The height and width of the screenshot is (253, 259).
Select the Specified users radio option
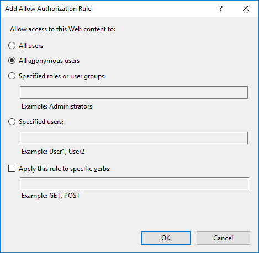[12, 122]
